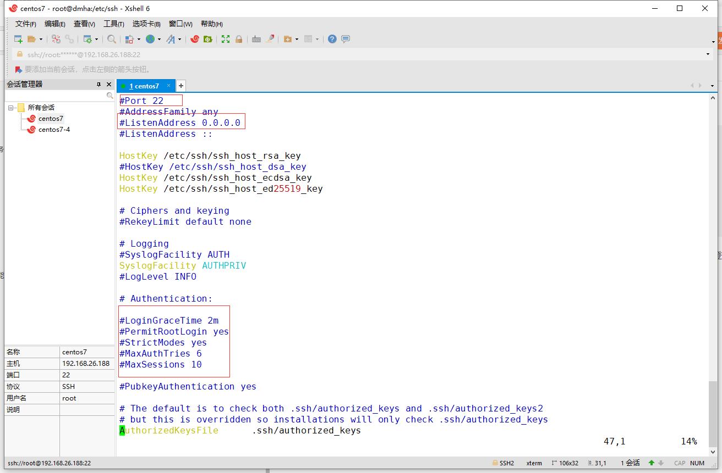Expand the Open folder dropdown arrow
The image size is (722, 473).
coord(41,39)
